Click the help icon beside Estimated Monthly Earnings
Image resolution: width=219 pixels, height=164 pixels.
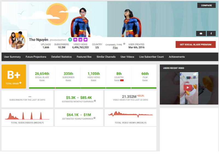tap(95, 101)
